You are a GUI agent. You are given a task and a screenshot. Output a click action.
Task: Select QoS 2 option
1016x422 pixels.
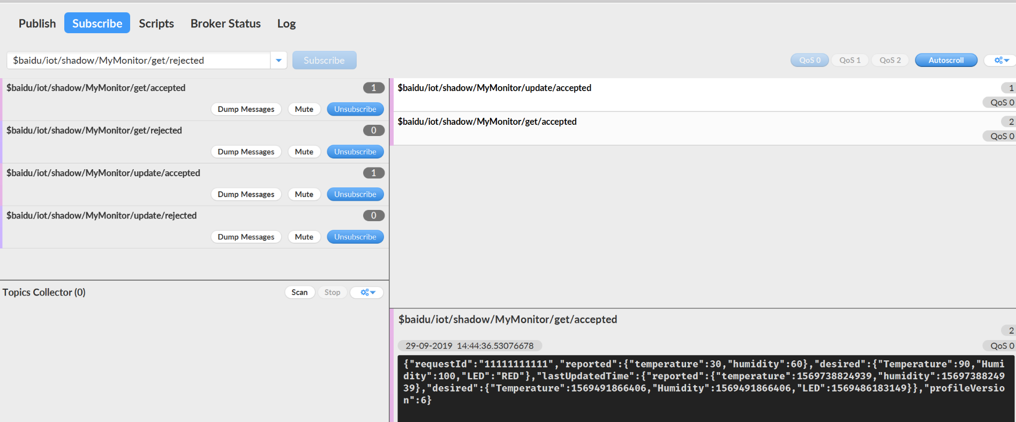pyautogui.click(x=890, y=60)
